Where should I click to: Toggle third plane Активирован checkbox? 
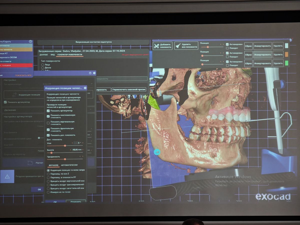(227, 61)
